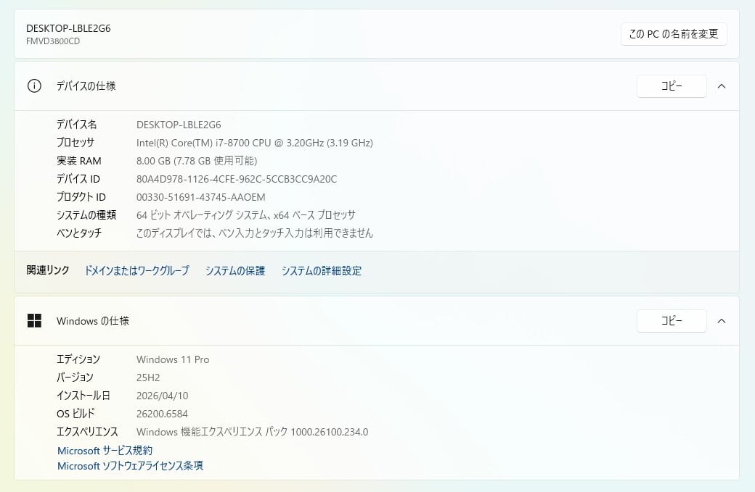
Task: Select experience value Windows 機能エクスペリエンス パック
Action: 252,431
